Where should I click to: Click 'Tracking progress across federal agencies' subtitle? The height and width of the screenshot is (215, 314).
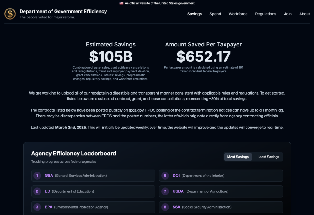63,162
